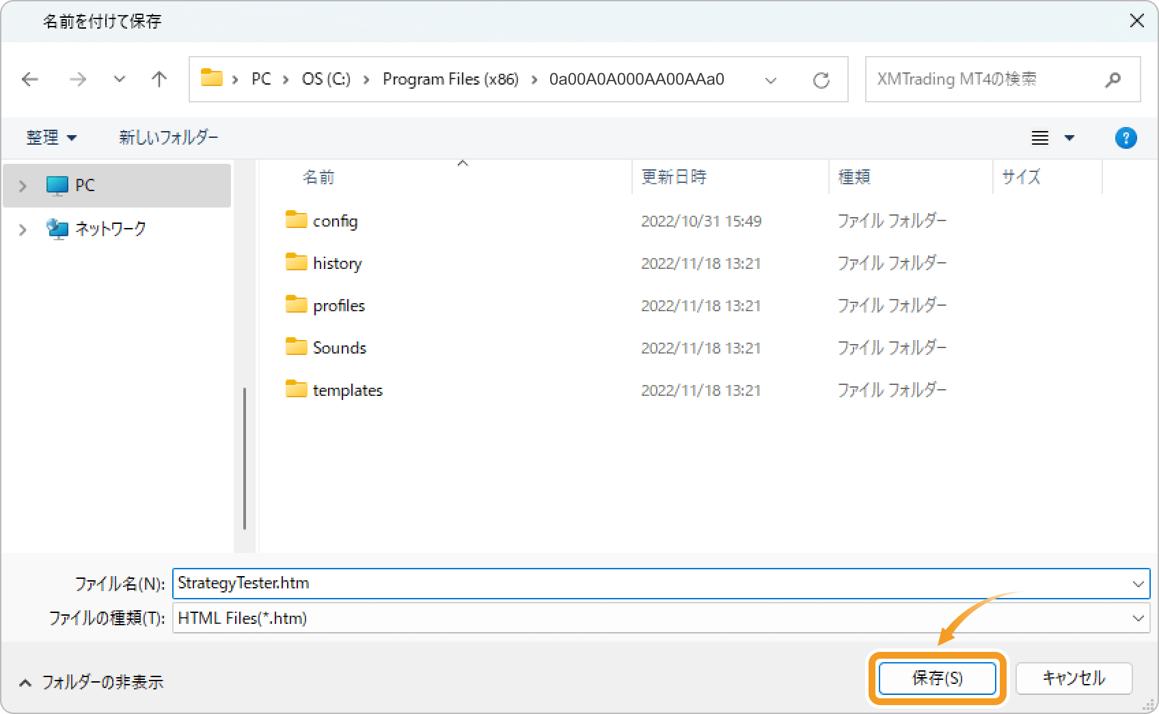Image resolution: width=1159 pixels, height=714 pixels.
Task: Click the address bar folder icon
Action: point(212,78)
